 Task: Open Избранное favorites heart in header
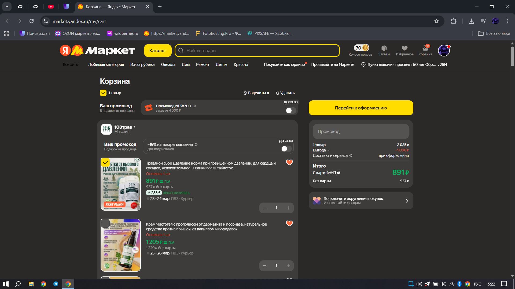coord(404,48)
